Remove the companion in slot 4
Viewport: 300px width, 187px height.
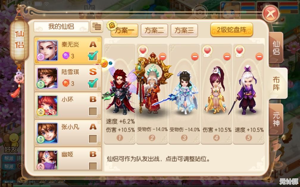[x=227, y=57]
